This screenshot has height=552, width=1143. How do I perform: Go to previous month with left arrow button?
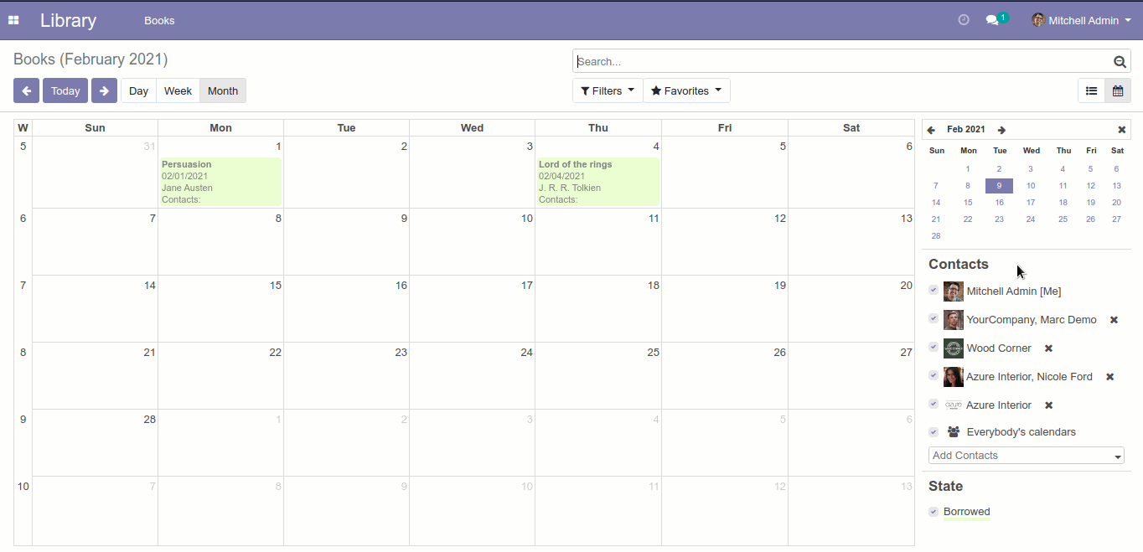(26, 90)
